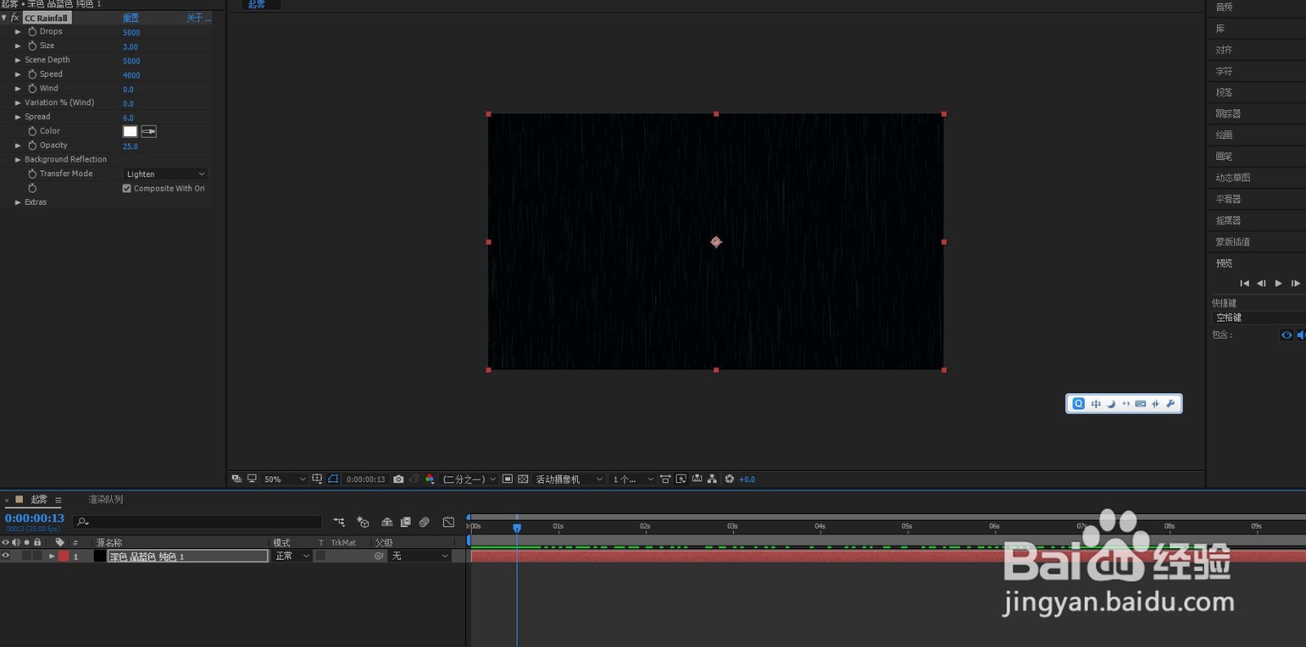Toggle hide shy layers icon
The image size is (1306, 647).
[387, 522]
